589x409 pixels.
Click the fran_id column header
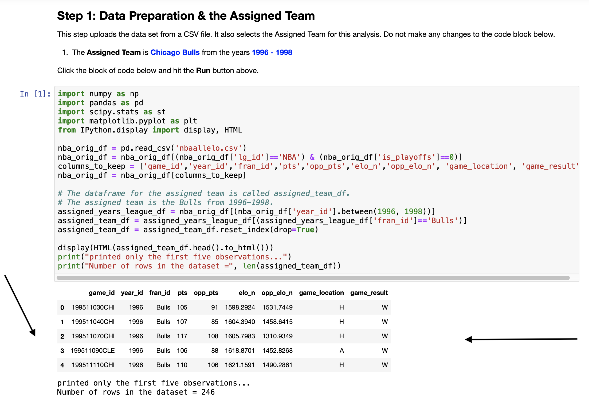tap(160, 293)
